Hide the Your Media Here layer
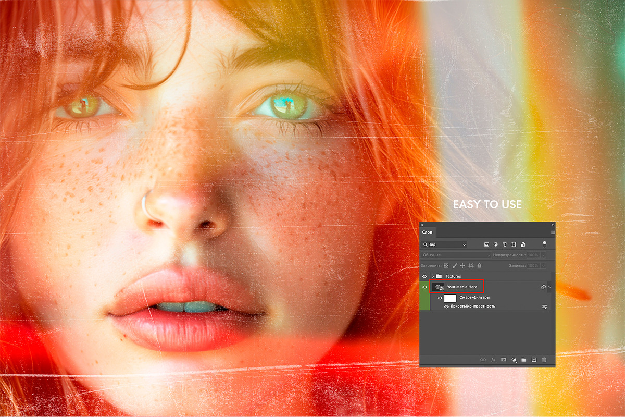The image size is (625, 417). tap(424, 287)
